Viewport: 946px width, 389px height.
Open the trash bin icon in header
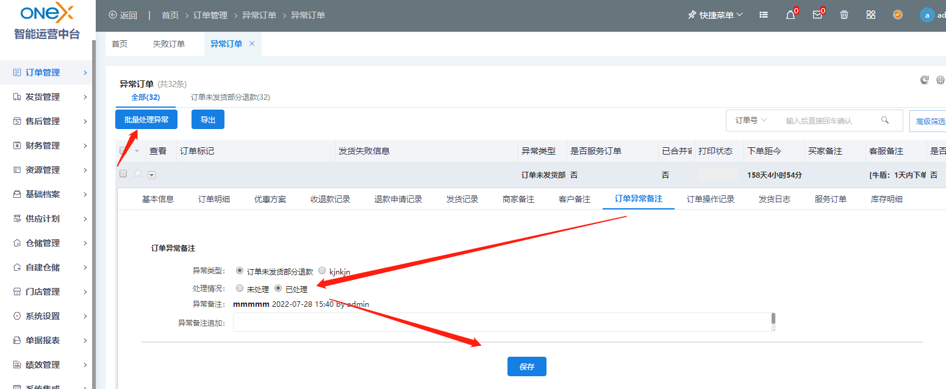coord(844,15)
